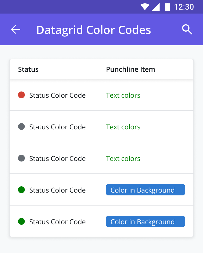Click the red status dot

pos(21,95)
